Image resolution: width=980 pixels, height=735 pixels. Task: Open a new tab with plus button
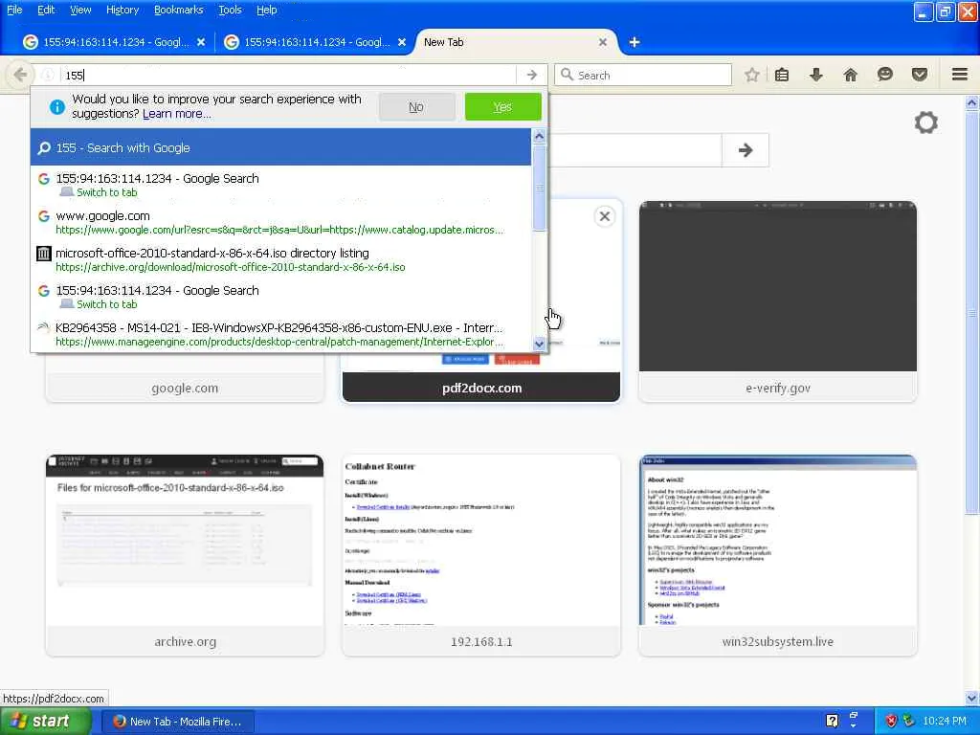pos(635,42)
